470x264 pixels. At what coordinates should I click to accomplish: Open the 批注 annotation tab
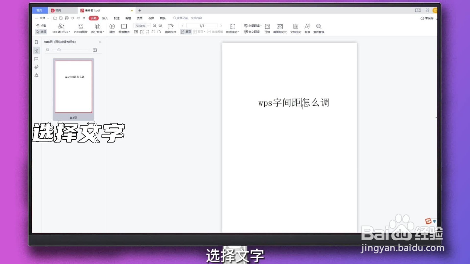[x=117, y=18]
